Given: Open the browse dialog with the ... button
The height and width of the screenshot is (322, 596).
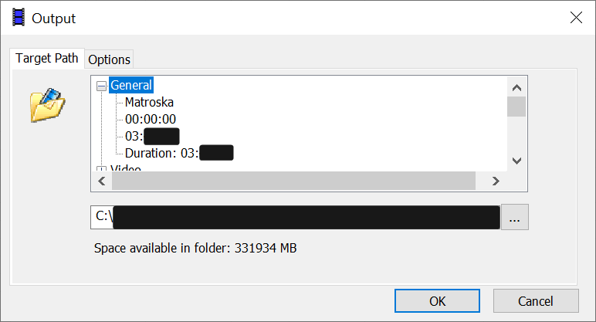Looking at the screenshot, I should (515, 218).
